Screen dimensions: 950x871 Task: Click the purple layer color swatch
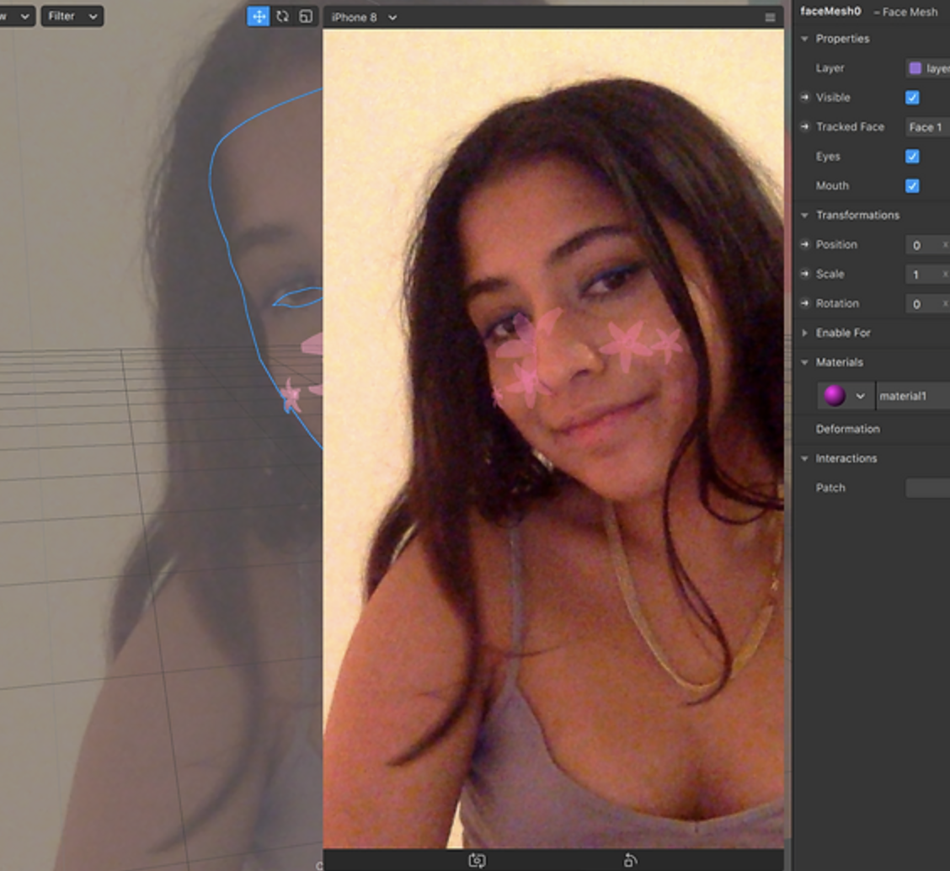[915, 68]
